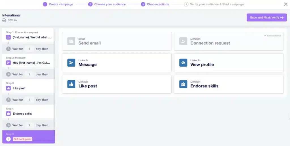The width and height of the screenshot is (290, 146).
Task: Click the LinkedIn Message paper-plane icon in the action grid
Action: tap(71, 63)
